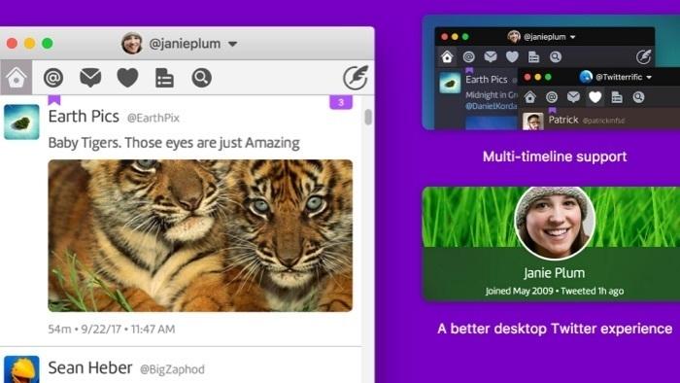
Task: Open @Twitterrific account dropdown
Action: pyautogui.click(x=649, y=78)
